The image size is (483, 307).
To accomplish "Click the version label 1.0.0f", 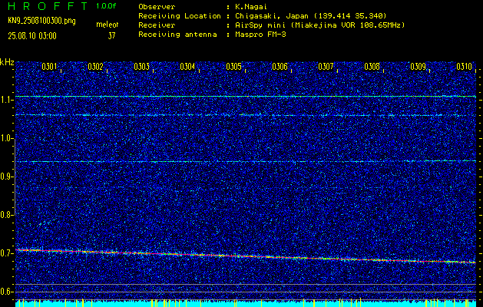I will pos(106,6).
